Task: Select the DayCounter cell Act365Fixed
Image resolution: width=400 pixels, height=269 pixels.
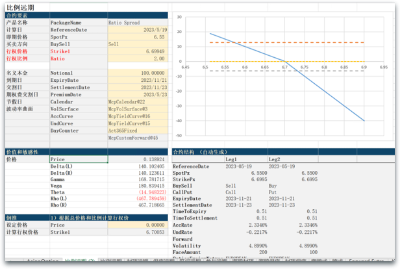Action: click(136, 131)
